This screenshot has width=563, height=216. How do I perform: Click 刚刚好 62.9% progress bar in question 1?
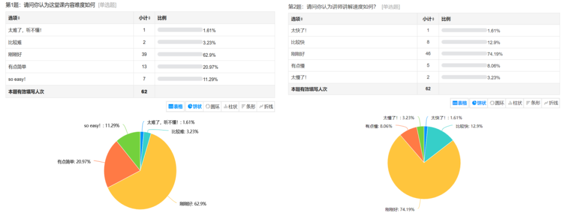click(x=180, y=55)
